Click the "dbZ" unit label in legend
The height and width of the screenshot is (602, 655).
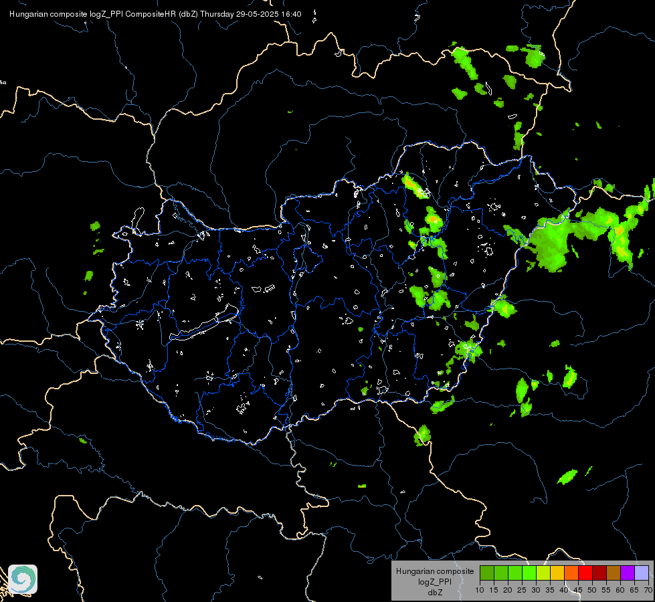435,593
